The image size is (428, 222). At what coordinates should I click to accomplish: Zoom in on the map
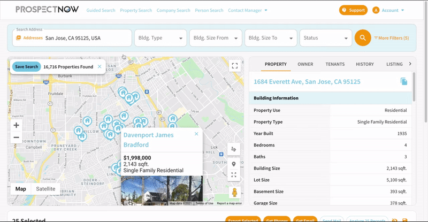pyautogui.click(x=16, y=125)
